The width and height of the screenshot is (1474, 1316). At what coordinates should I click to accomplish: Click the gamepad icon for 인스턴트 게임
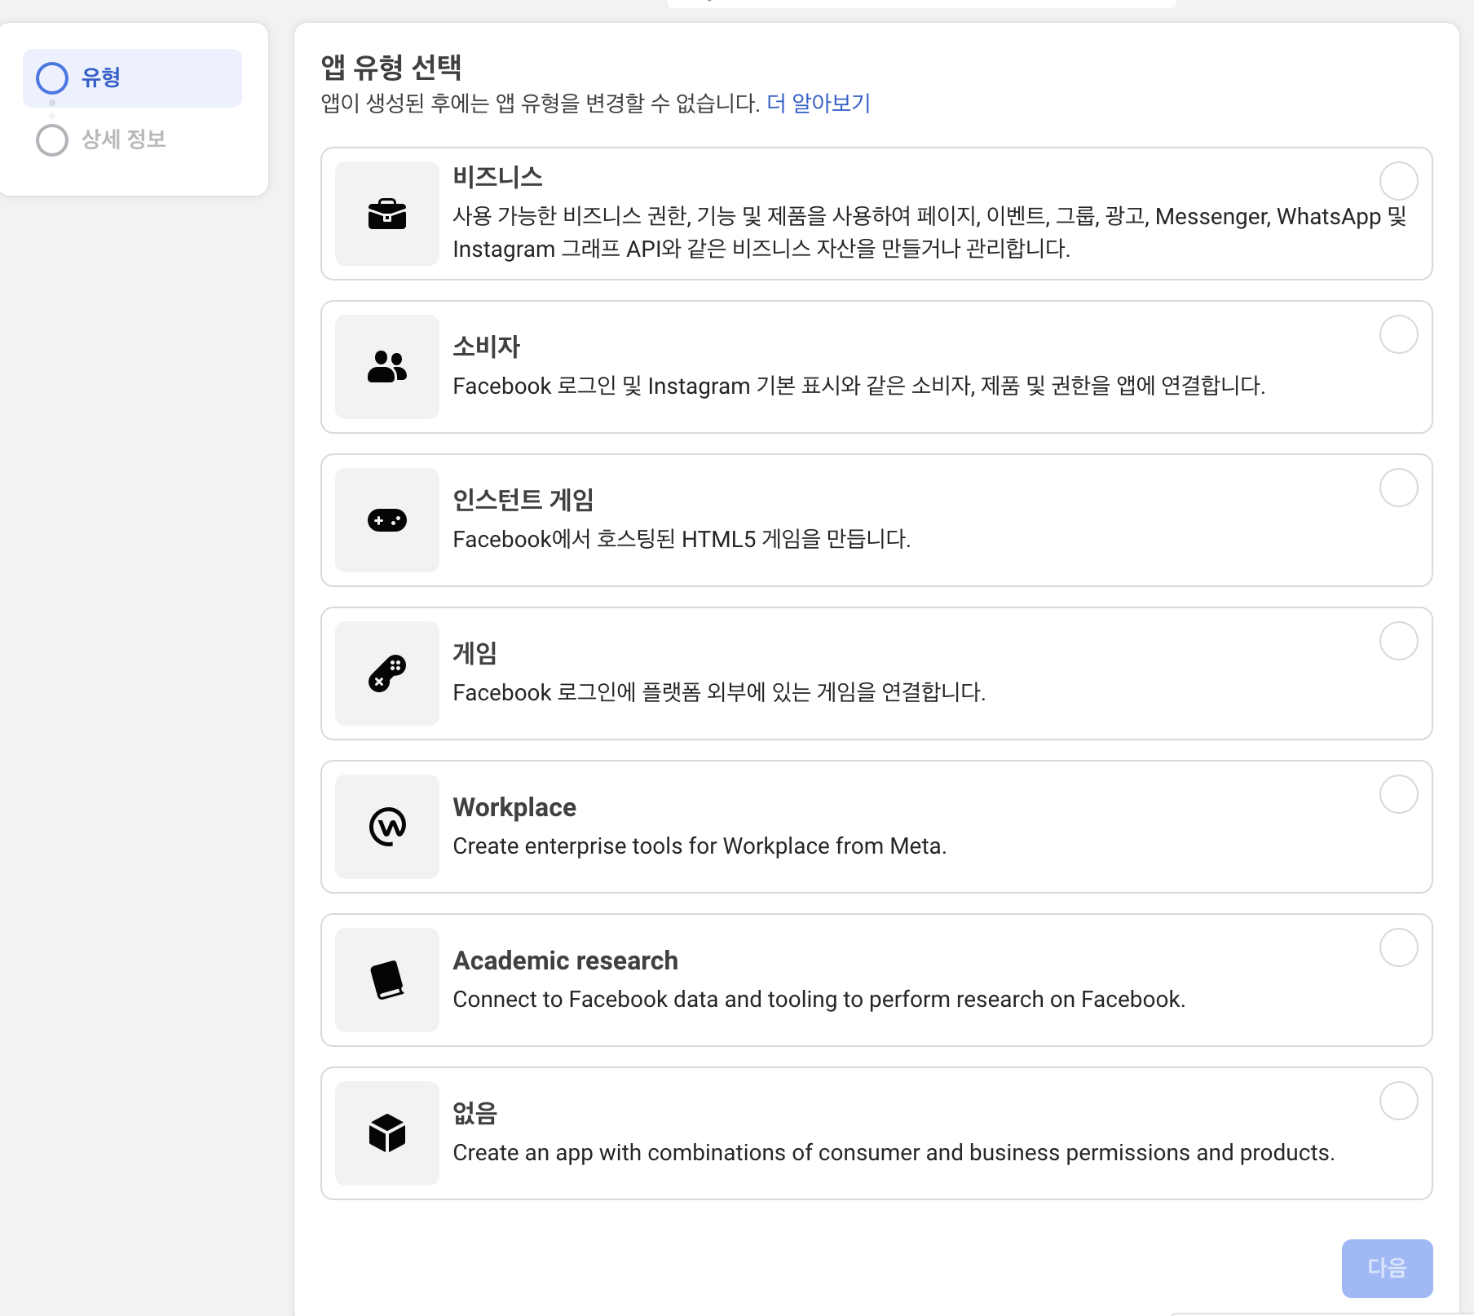(x=387, y=520)
